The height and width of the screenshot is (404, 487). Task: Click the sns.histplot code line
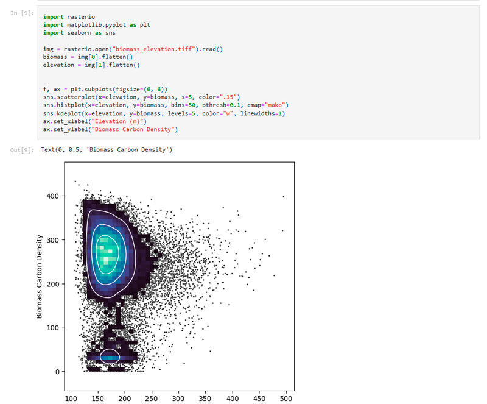(x=166, y=105)
